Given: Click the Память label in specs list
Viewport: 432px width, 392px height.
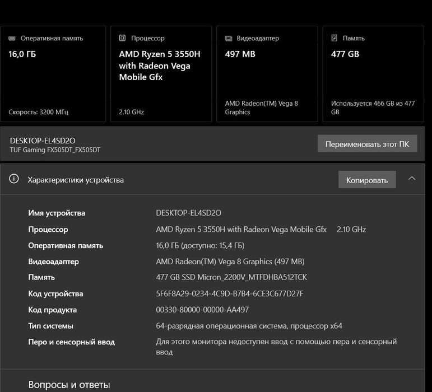Looking at the screenshot, I should (41, 277).
